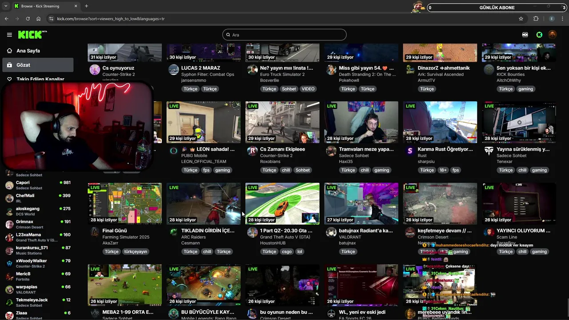Open Grimnax channel in sidebar

38,224
